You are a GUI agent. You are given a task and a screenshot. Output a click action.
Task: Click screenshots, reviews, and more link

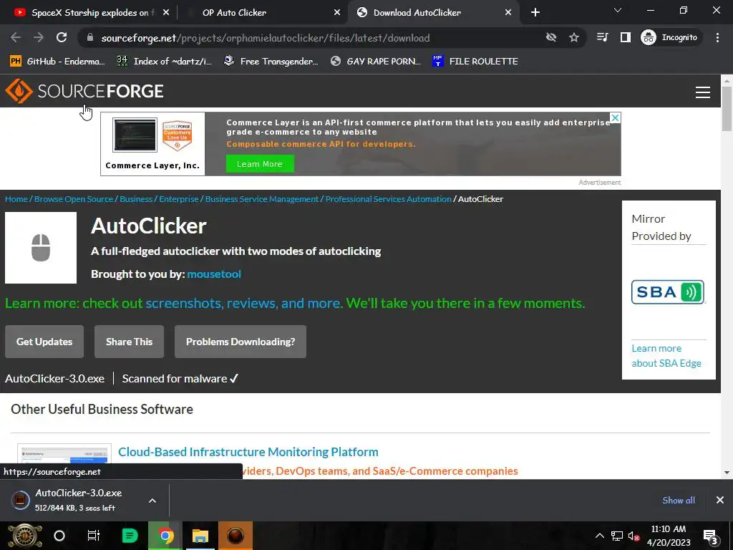point(243,303)
